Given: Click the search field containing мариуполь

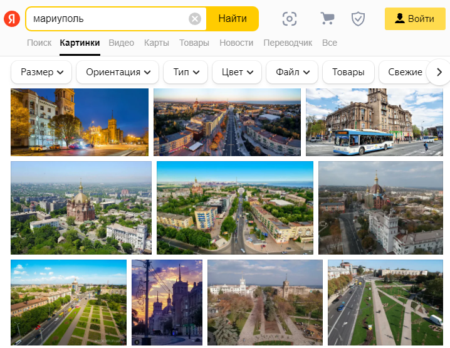Looking at the screenshot, I should (107, 19).
